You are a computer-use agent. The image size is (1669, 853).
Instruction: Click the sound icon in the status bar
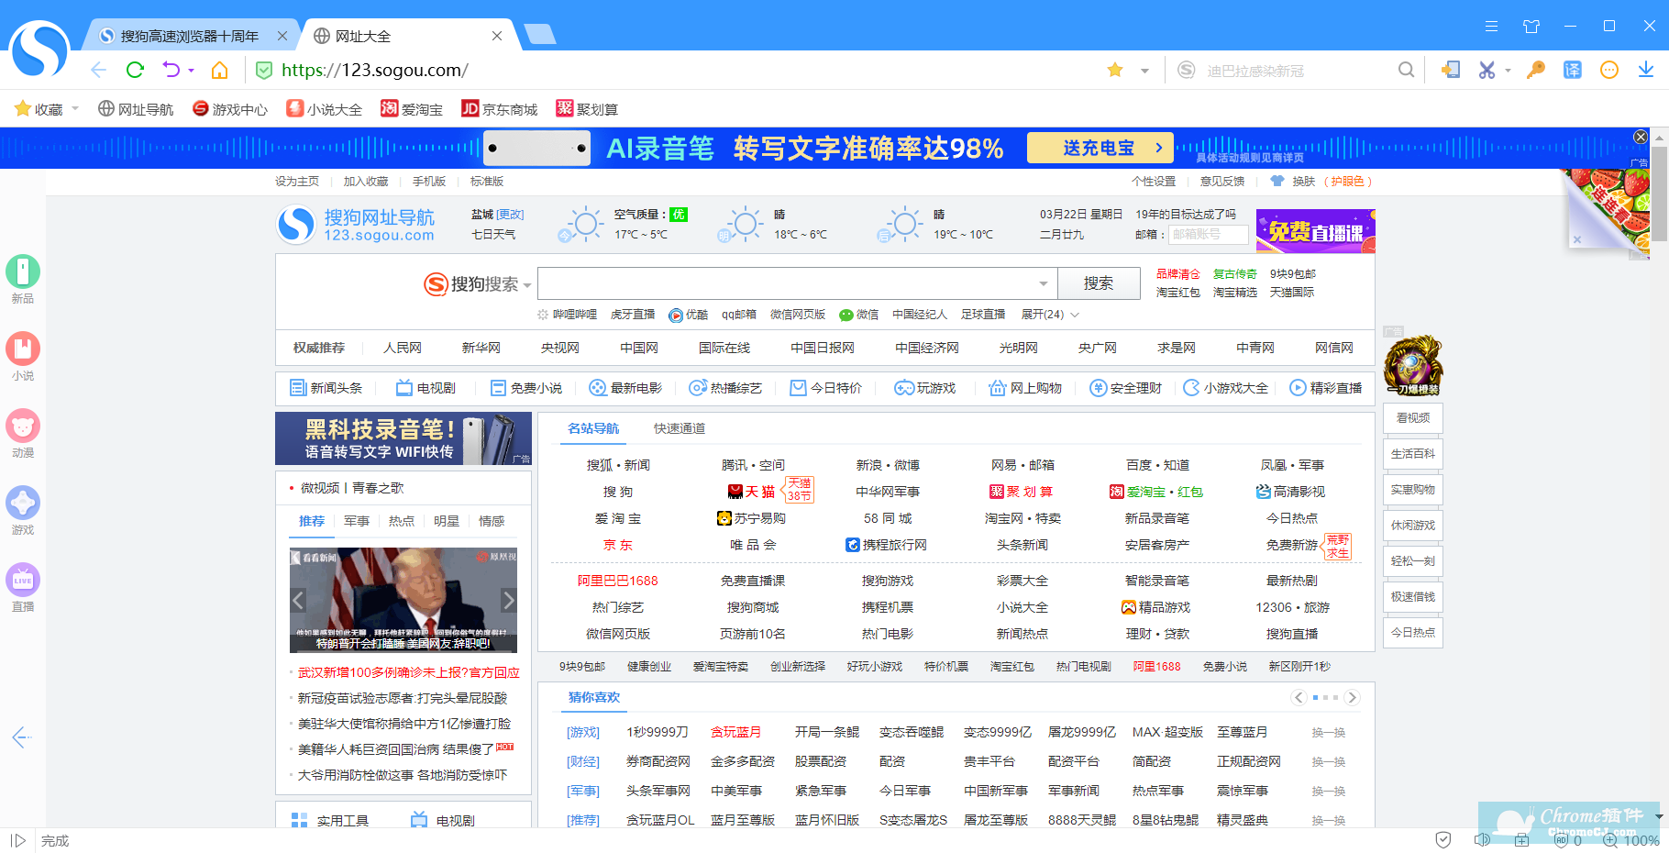coord(1481,839)
